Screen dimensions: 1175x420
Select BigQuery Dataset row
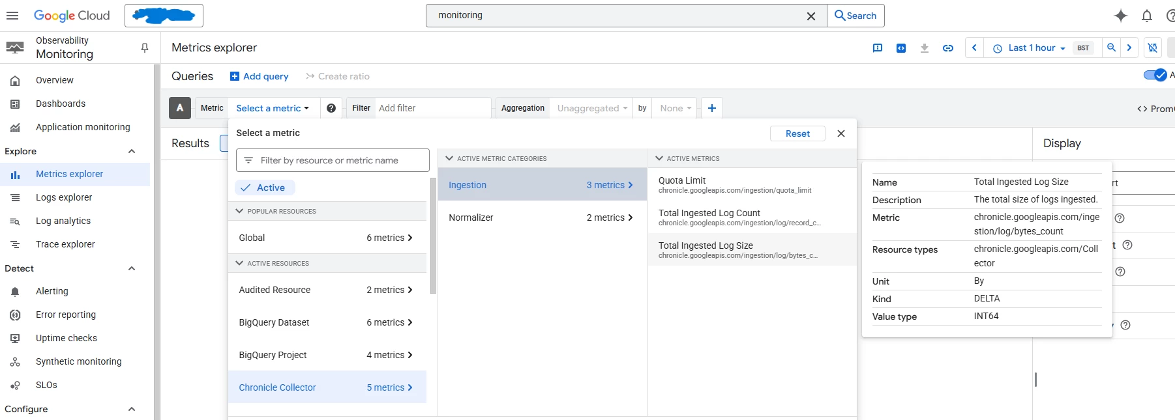327,322
